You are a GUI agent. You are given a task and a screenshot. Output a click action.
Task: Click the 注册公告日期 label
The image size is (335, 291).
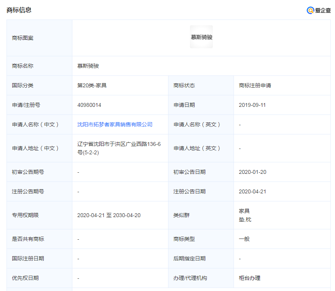click(x=190, y=192)
